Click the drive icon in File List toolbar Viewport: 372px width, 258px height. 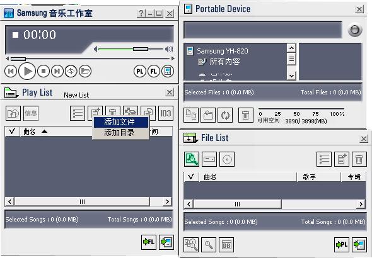tap(209, 159)
